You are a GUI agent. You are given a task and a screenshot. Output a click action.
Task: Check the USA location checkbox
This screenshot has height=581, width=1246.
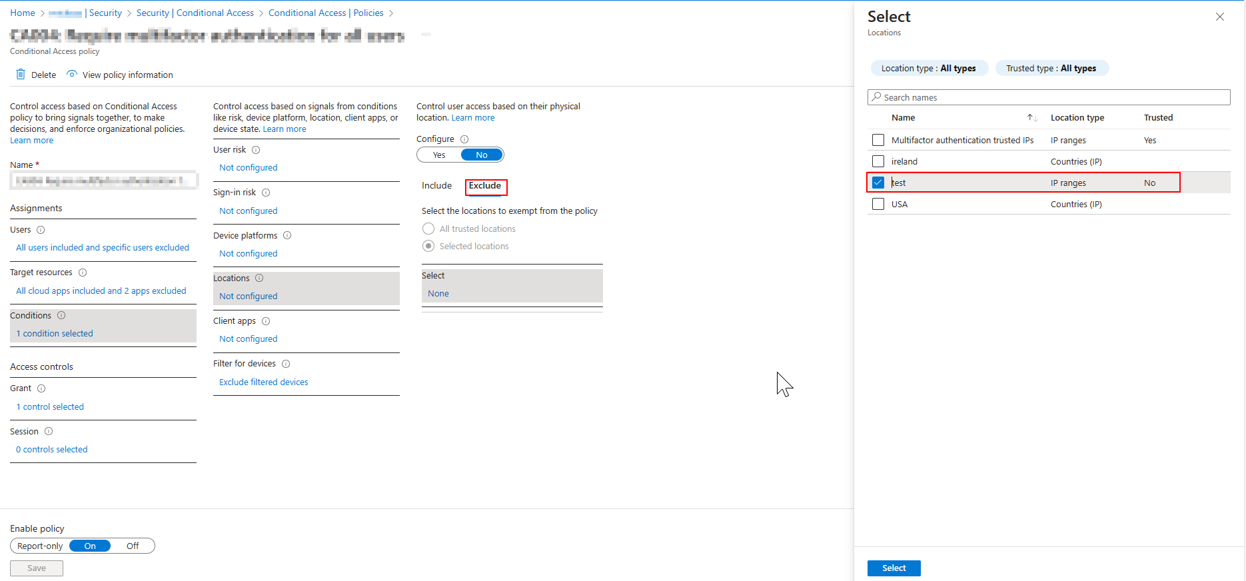click(878, 204)
